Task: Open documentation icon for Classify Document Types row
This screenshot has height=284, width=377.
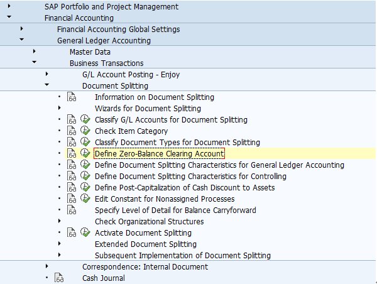Action: pyautogui.click(x=72, y=142)
